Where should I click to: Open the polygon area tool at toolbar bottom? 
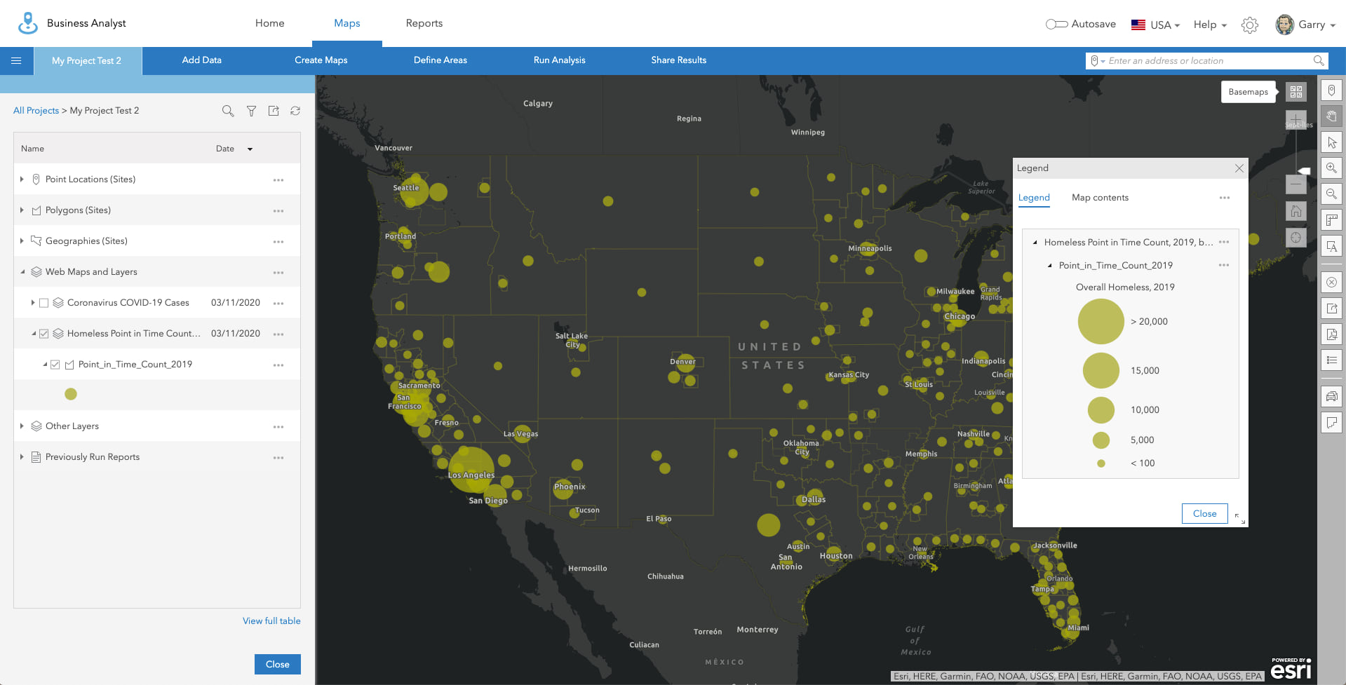pyautogui.click(x=1331, y=423)
